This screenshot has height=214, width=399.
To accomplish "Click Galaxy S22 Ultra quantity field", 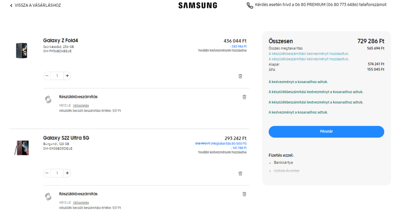I will coord(57,173).
